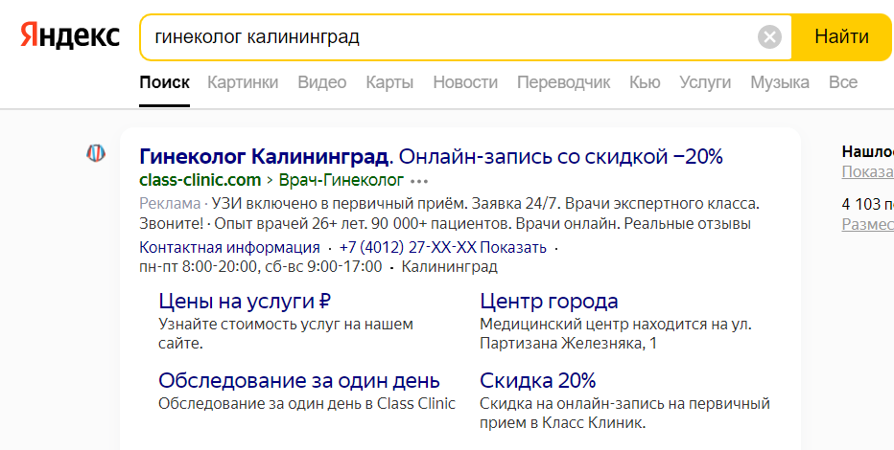This screenshot has height=450, width=894.
Task: Open the Переводчик tab
Action: click(x=563, y=82)
